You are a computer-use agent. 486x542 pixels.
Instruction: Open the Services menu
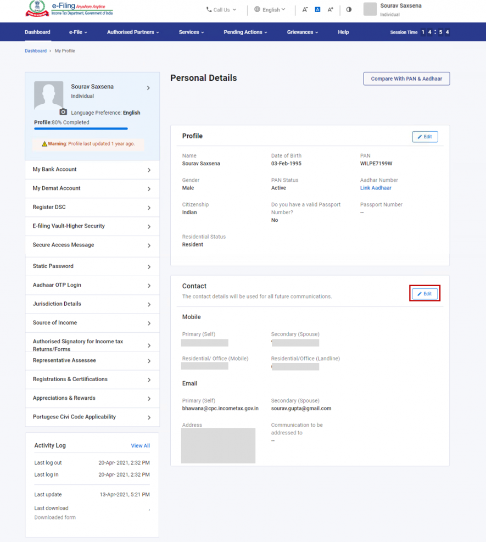(191, 32)
